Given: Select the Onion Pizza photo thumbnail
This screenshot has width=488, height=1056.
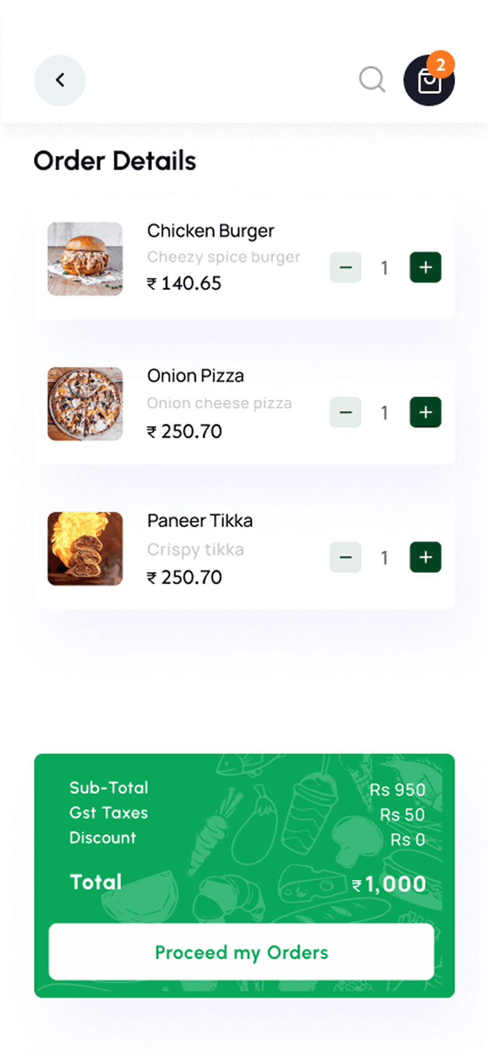Looking at the screenshot, I should click(85, 404).
